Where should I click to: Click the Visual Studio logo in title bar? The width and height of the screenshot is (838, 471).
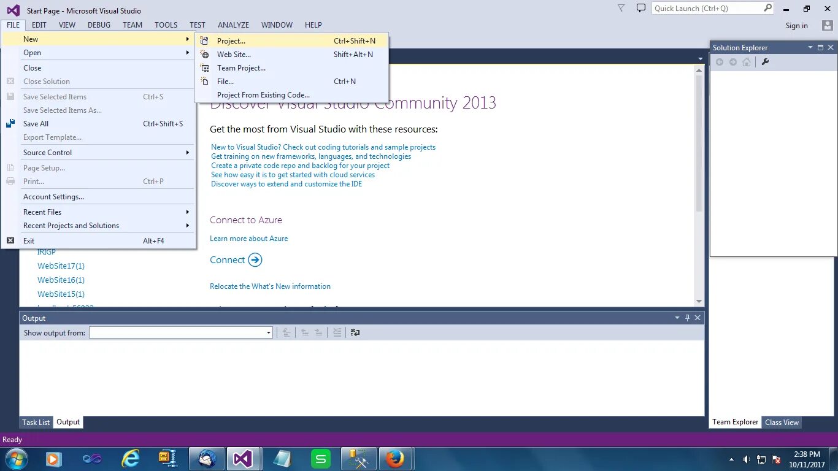[13, 10]
